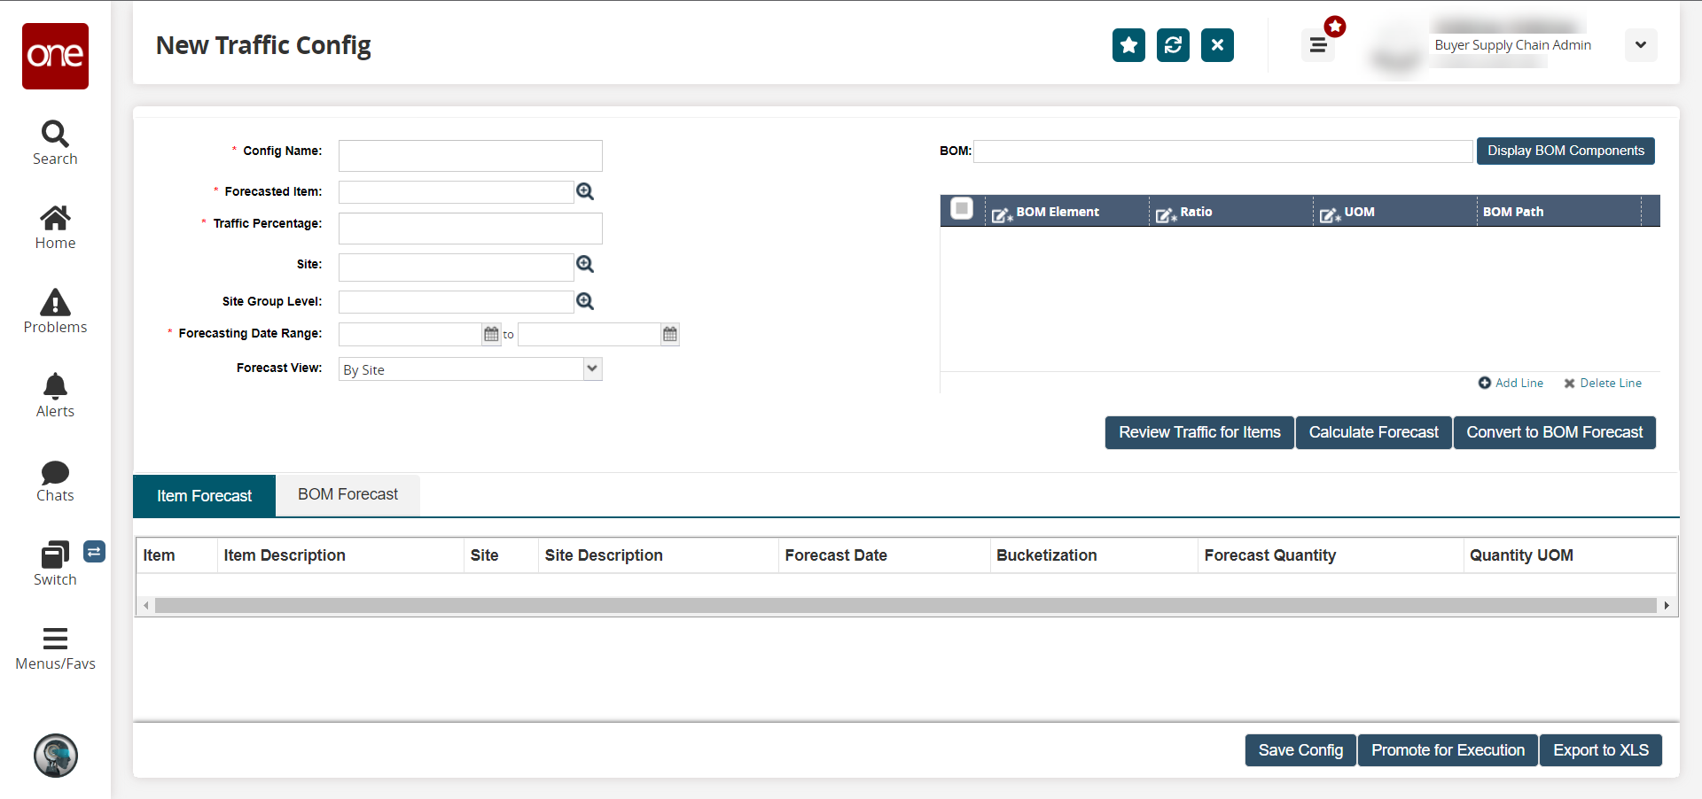The image size is (1702, 799).
Task: Click Convert to BOM Forecast button
Action: 1555,432
